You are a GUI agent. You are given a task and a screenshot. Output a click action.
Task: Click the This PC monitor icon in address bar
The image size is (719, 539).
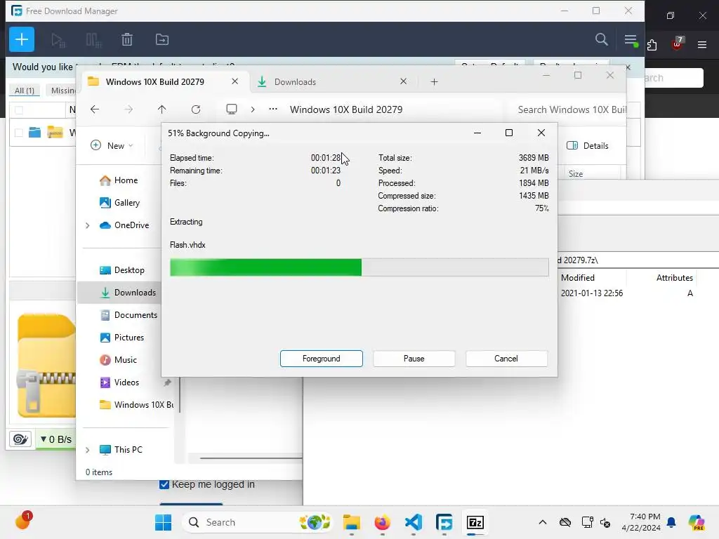(x=232, y=109)
